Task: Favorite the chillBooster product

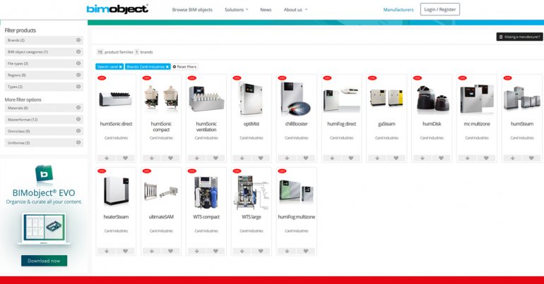Action: [x=306, y=158]
